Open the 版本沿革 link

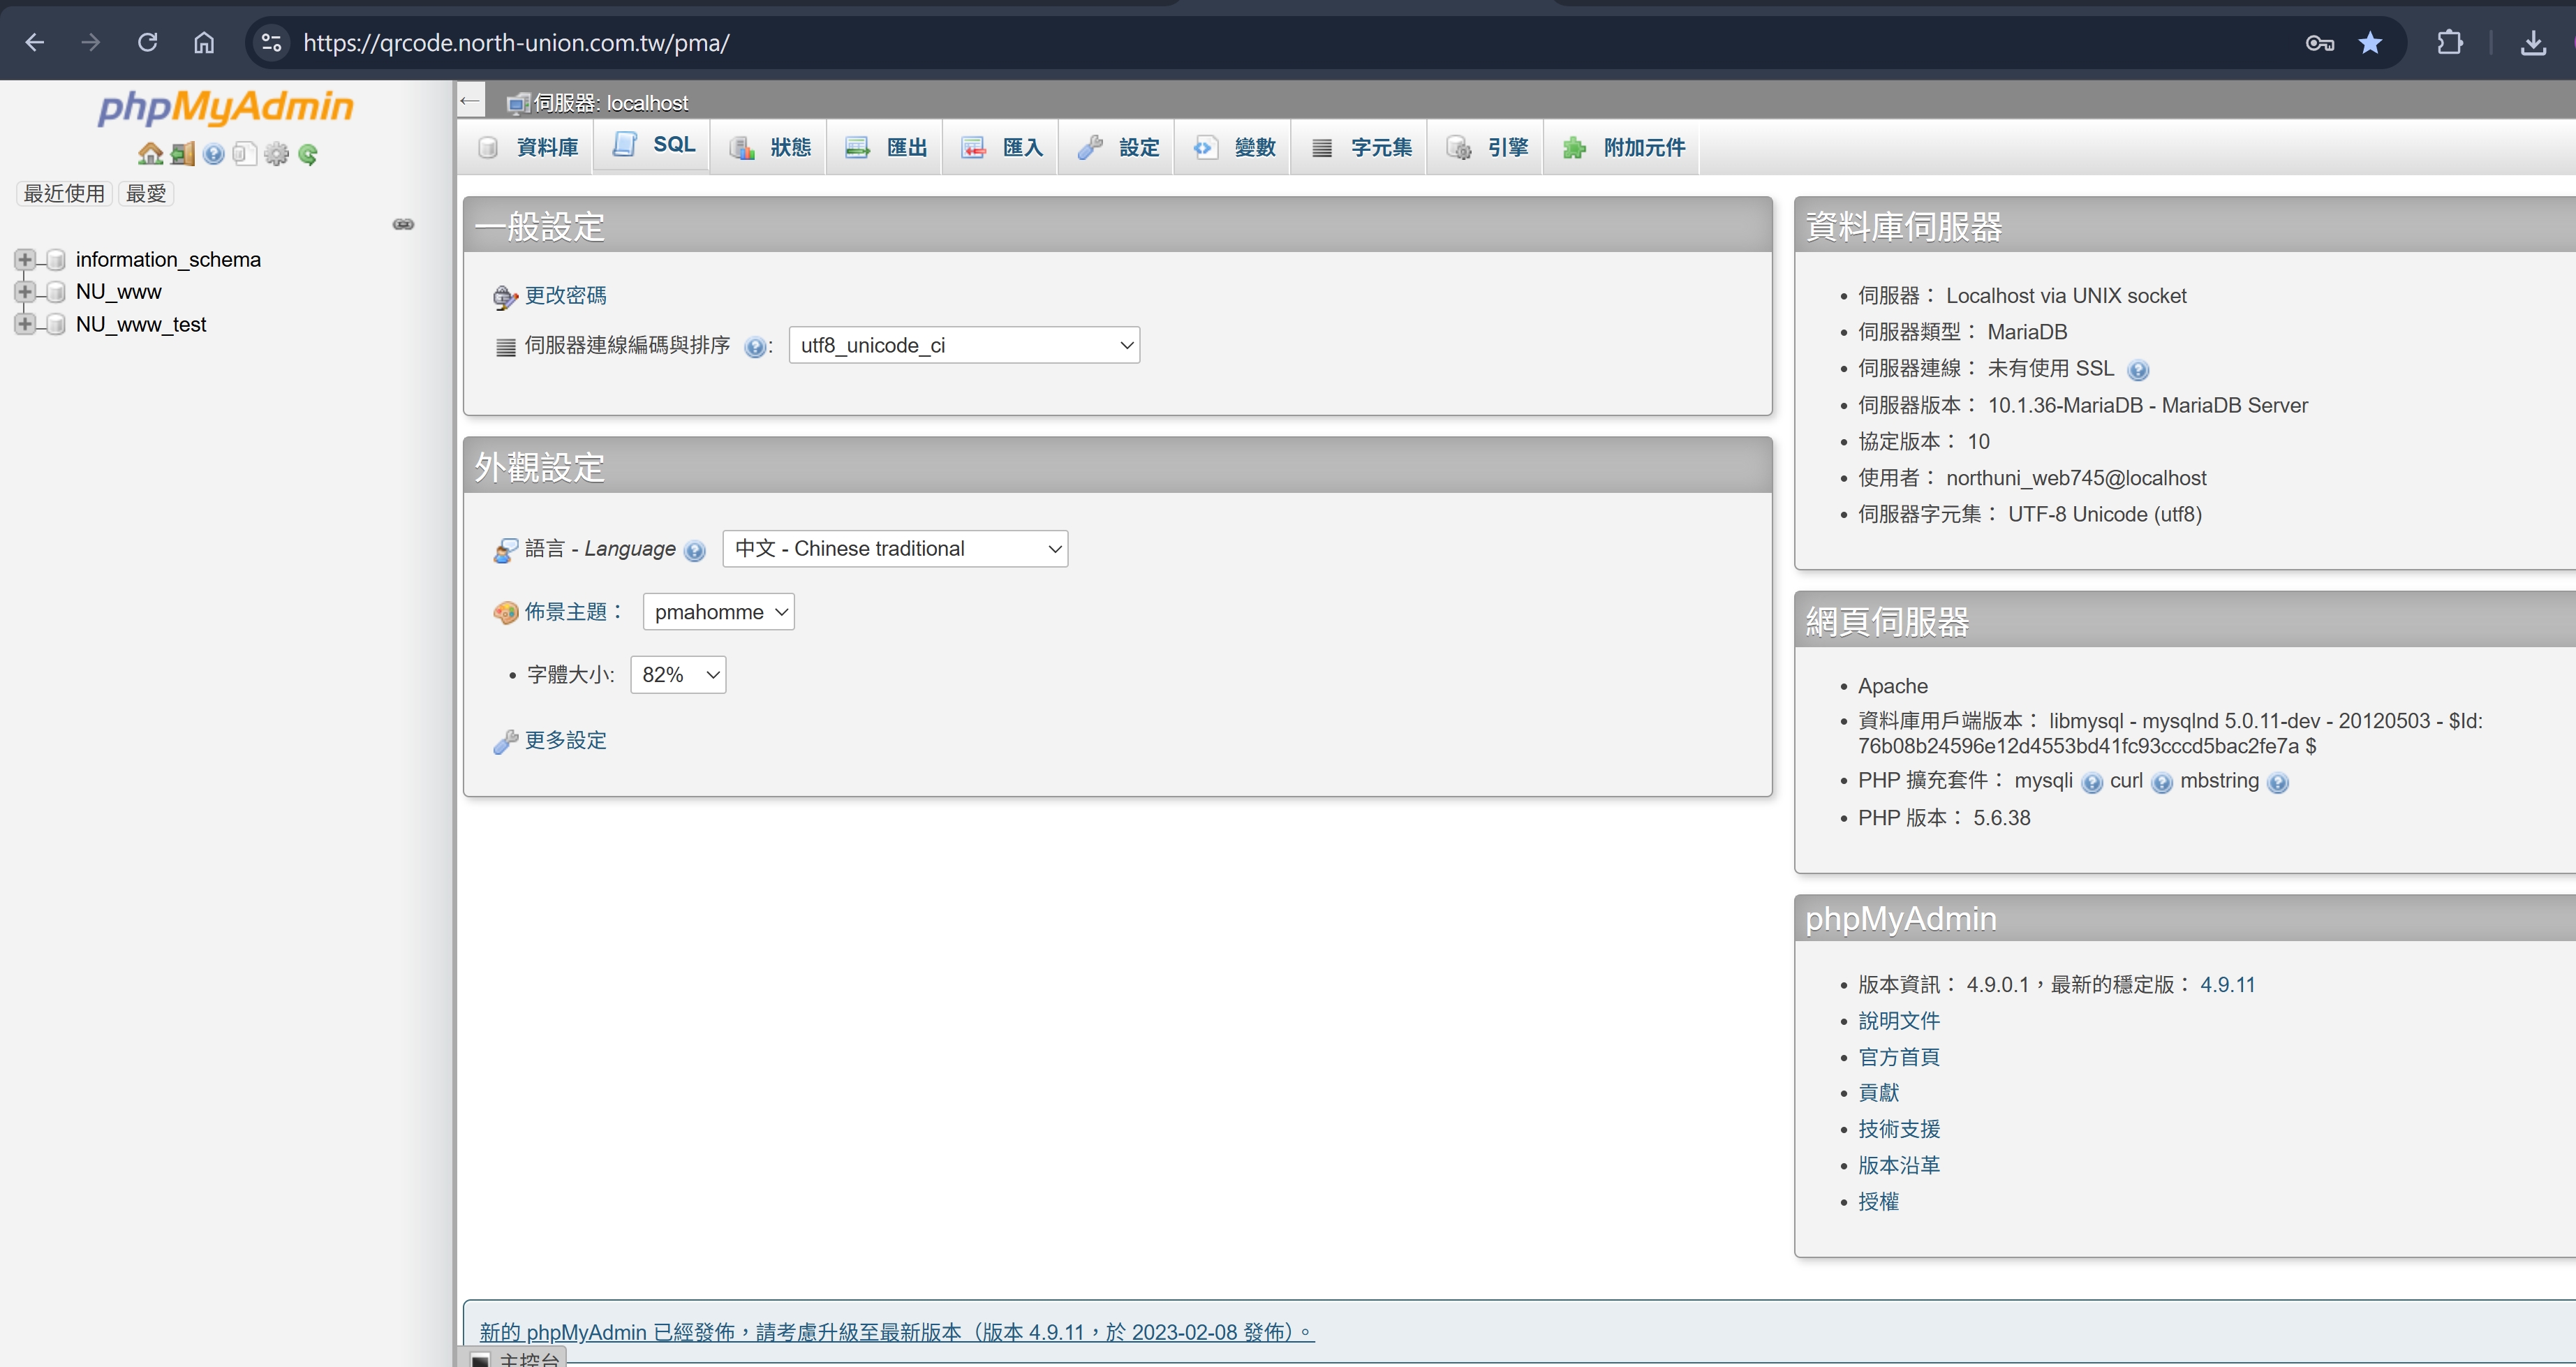(1899, 1165)
